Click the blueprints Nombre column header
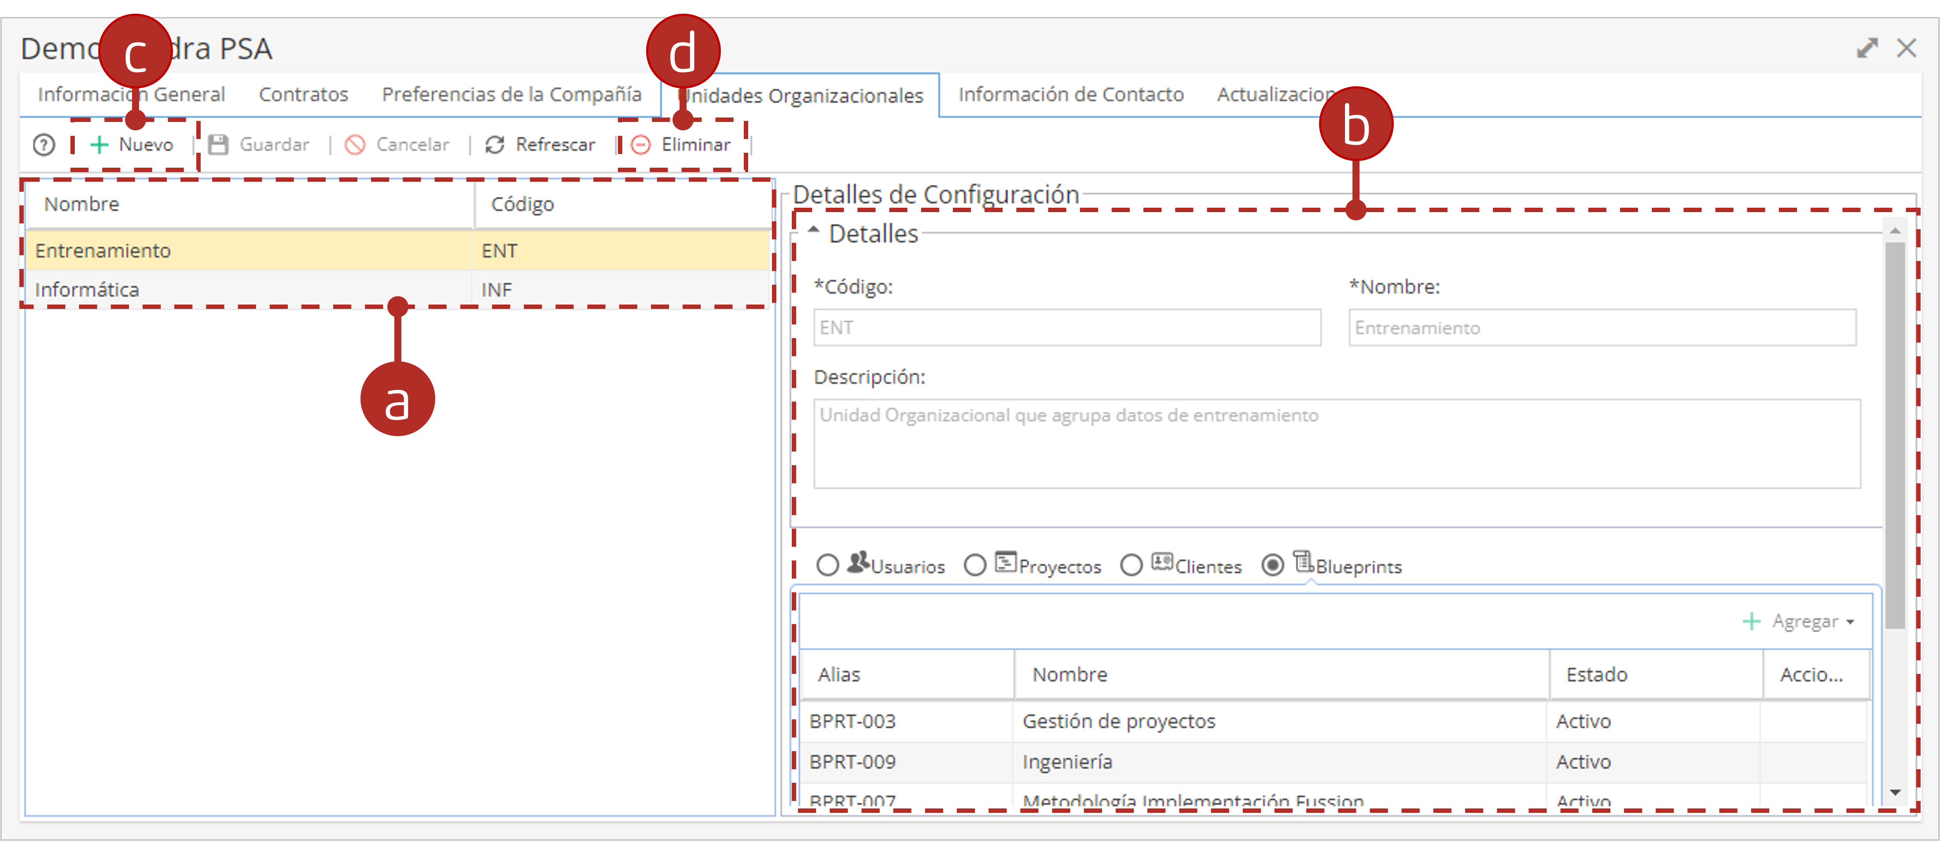Image resolution: width=1940 pixels, height=841 pixels. click(1281, 675)
